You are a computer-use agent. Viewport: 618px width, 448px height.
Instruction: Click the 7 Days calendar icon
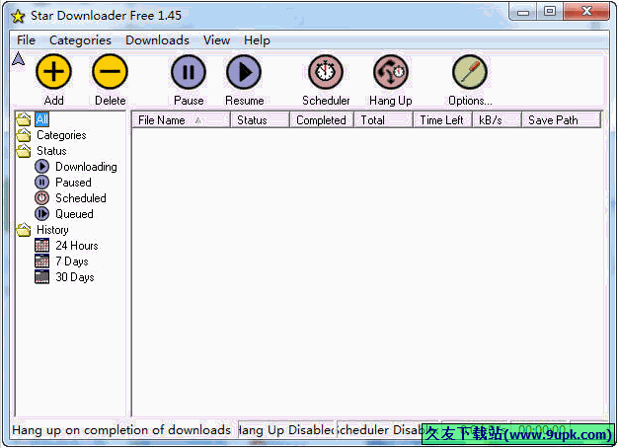coord(41,261)
